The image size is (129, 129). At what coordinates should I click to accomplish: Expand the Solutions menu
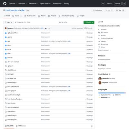pyautogui.click(x=23, y=4)
